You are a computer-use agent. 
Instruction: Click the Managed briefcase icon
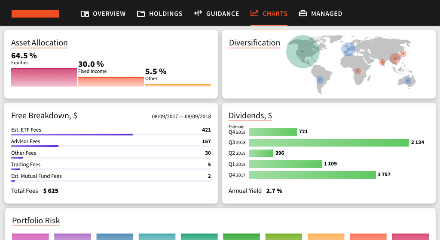point(303,14)
